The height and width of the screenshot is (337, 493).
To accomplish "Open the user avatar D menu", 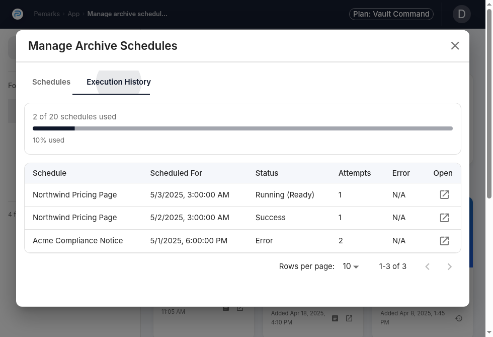I will pyautogui.click(x=462, y=14).
